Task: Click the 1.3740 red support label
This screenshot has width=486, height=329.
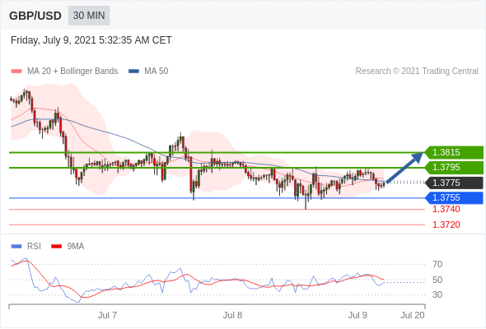Action: 446,209
